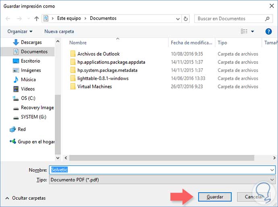
Task: Click the Cancelar button
Action: (x=254, y=197)
